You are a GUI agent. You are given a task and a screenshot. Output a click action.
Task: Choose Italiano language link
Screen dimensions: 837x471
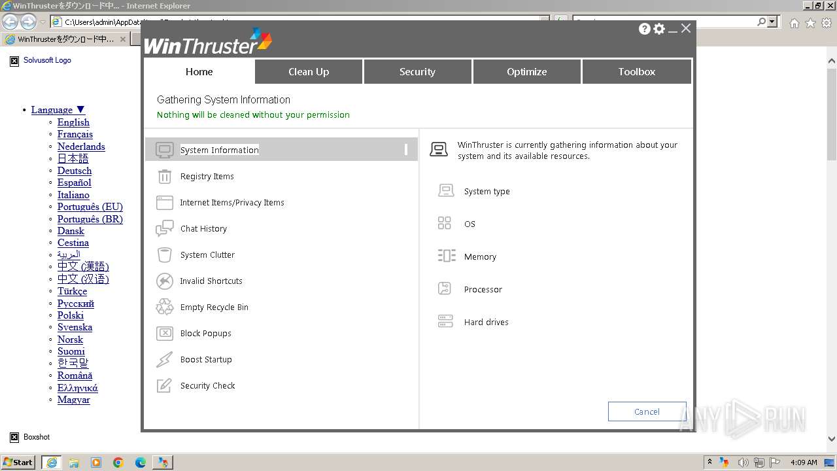click(x=73, y=195)
